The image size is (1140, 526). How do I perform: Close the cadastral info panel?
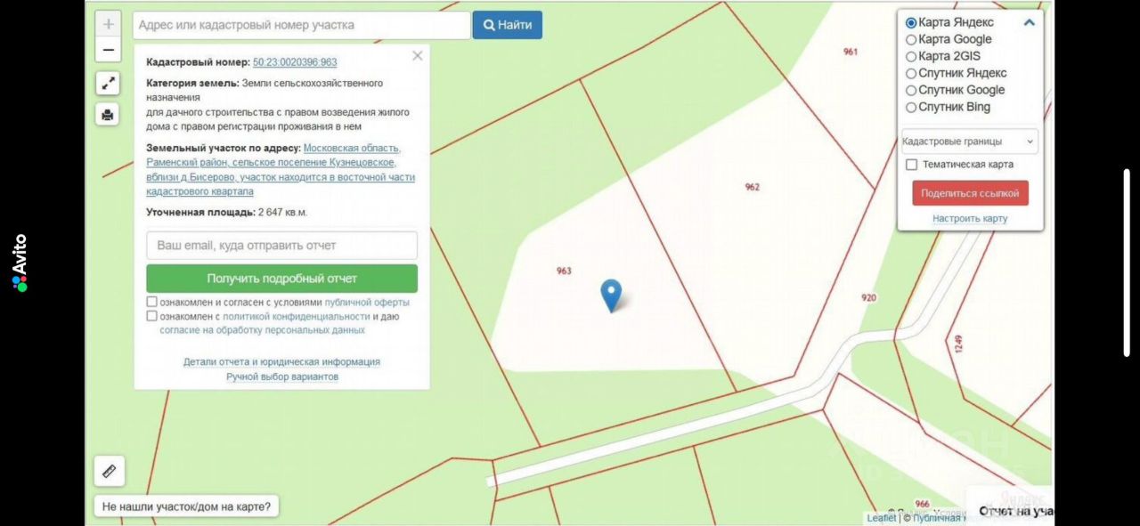[418, 56]
